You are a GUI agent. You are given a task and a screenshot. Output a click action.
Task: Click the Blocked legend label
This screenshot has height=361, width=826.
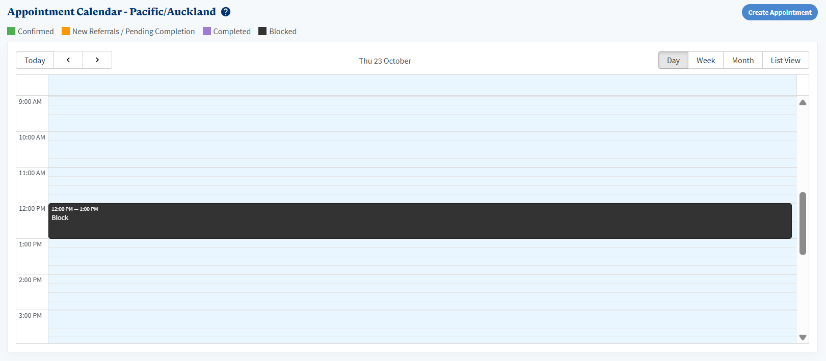point(283,31)
